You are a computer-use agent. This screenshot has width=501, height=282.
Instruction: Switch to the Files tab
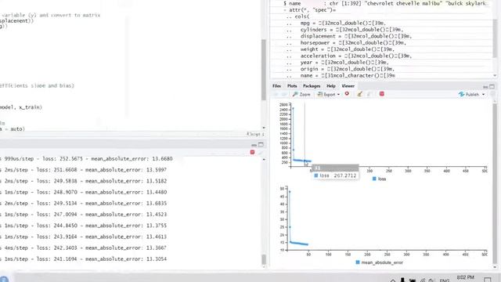276,86
